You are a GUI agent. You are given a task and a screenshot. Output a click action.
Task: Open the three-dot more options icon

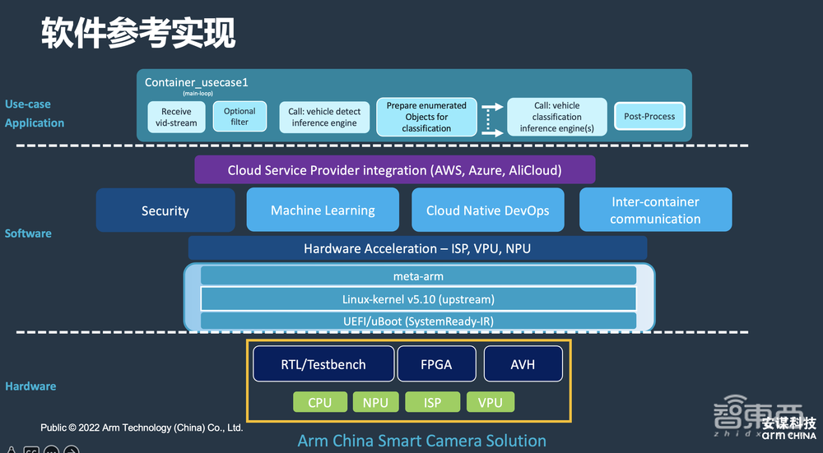coord(51,450)
